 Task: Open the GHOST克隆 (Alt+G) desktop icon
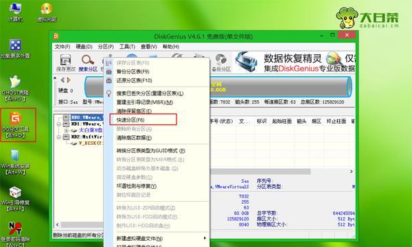[15, 89]
